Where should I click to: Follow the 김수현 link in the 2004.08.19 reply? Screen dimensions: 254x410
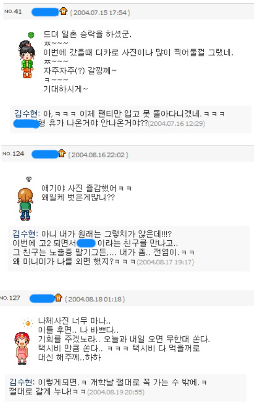21,382
